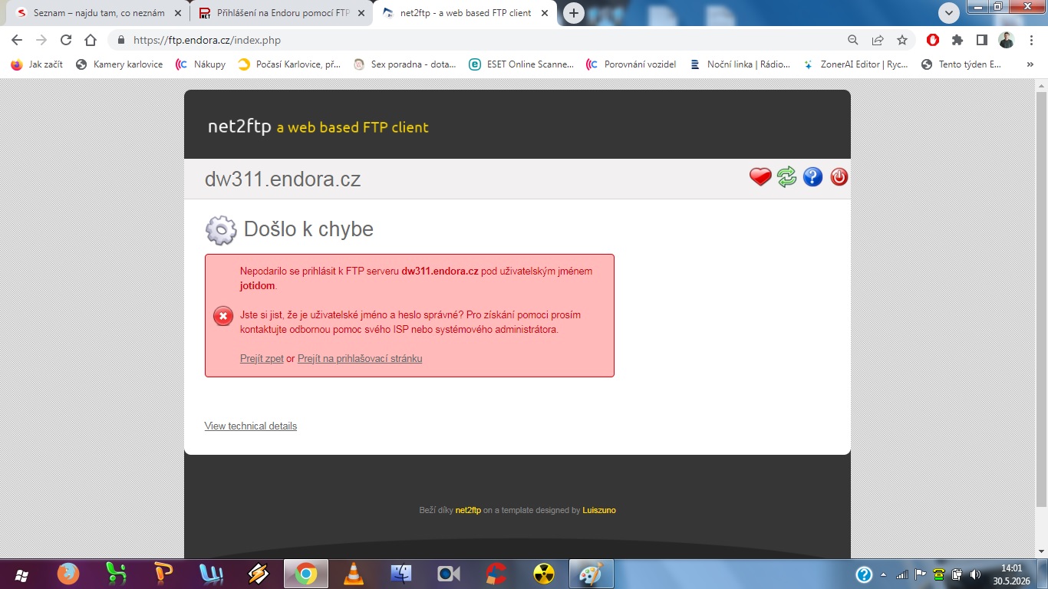
Task: Expand the hidden bookmarks chevron
Action: tap(1030, 64)
